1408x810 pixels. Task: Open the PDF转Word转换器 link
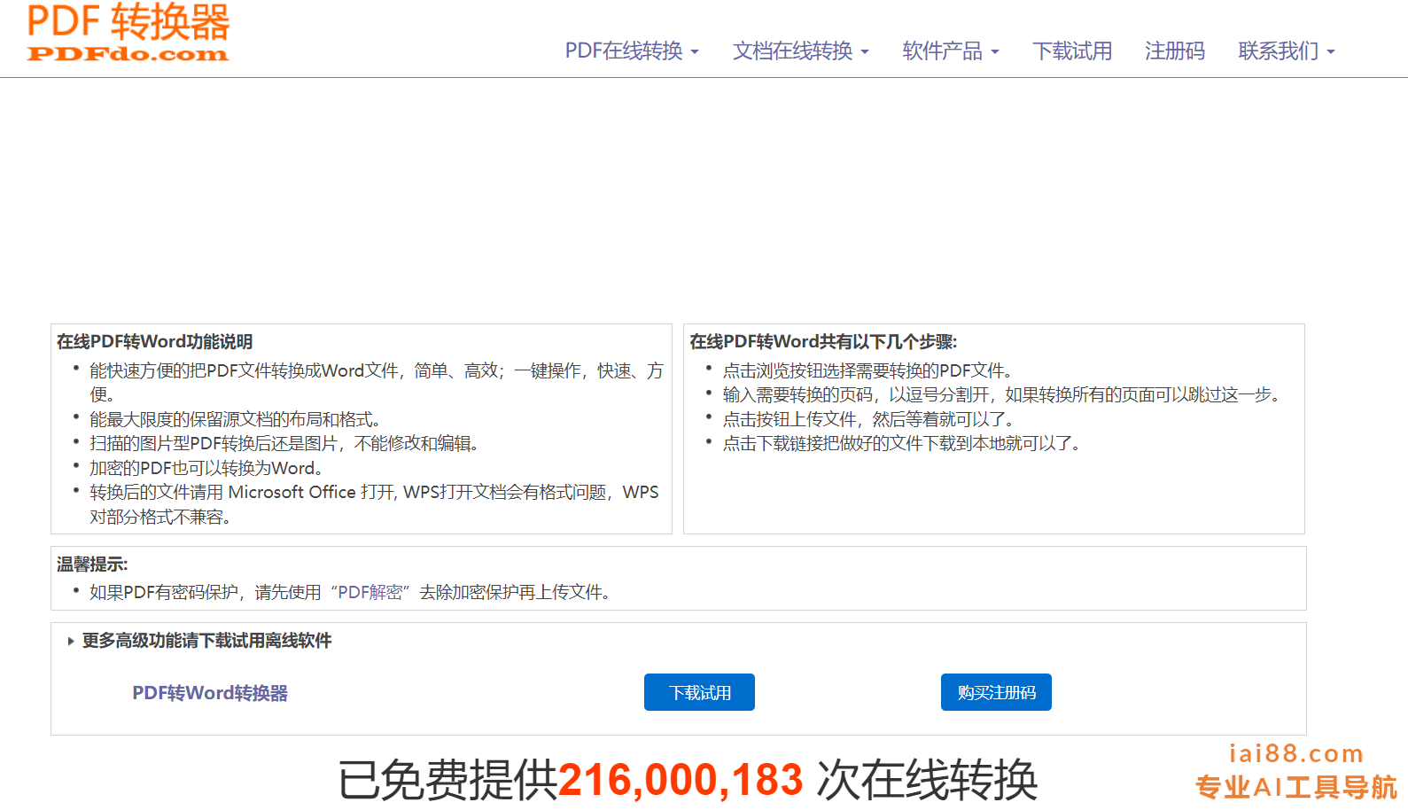click(210, 693)
